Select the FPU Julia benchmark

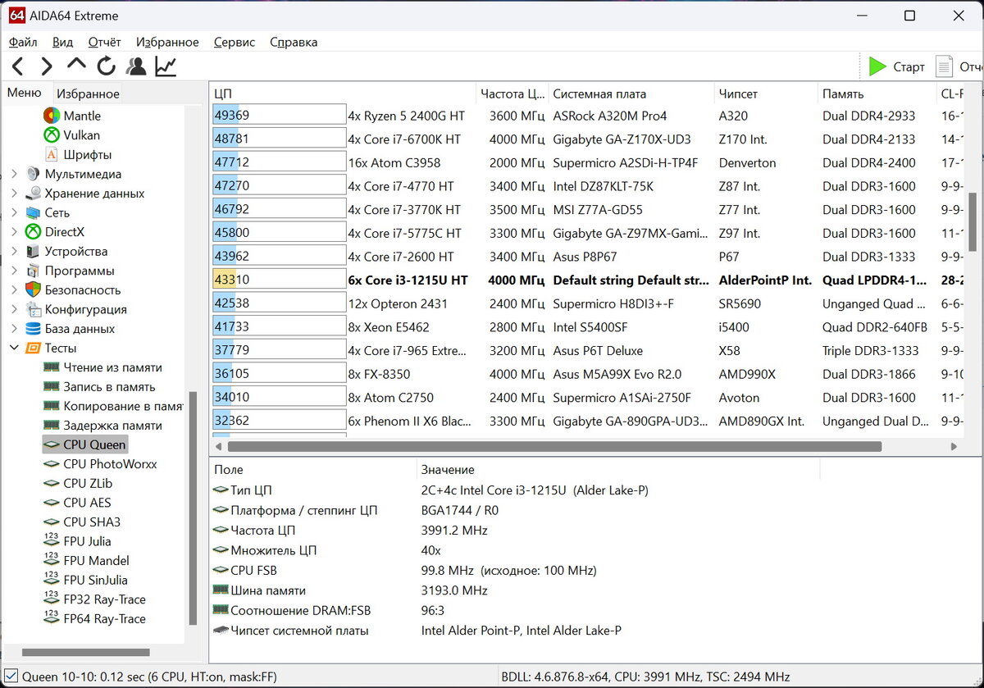pyautogui.click(x=87, y=541)
